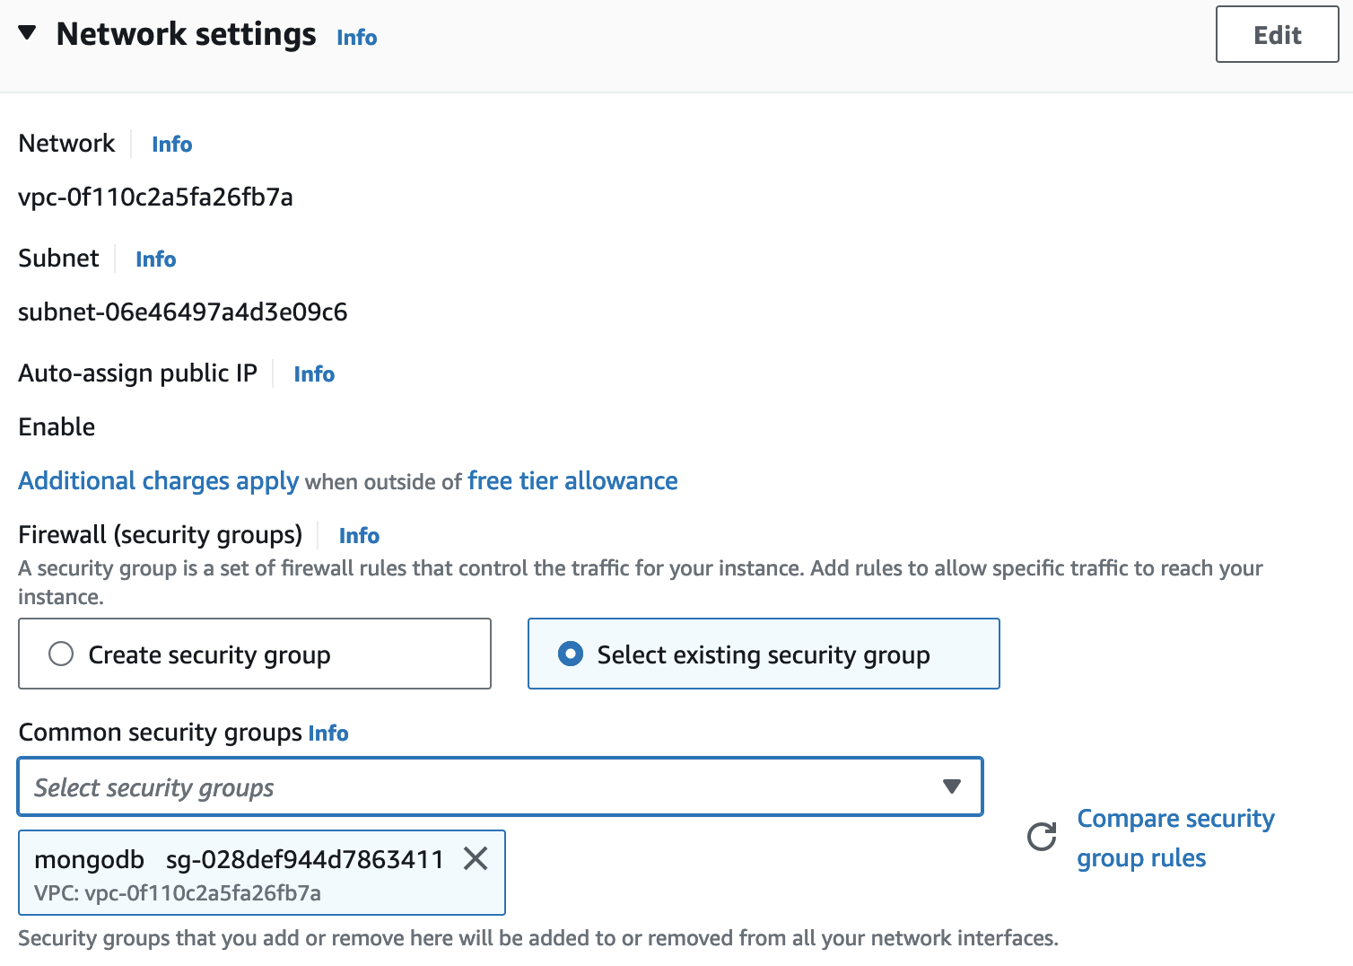
Task: Open Info link next to Subnet label
Action: tap(155, 259)
